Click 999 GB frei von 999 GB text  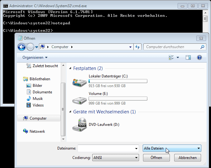click(107, 103)
